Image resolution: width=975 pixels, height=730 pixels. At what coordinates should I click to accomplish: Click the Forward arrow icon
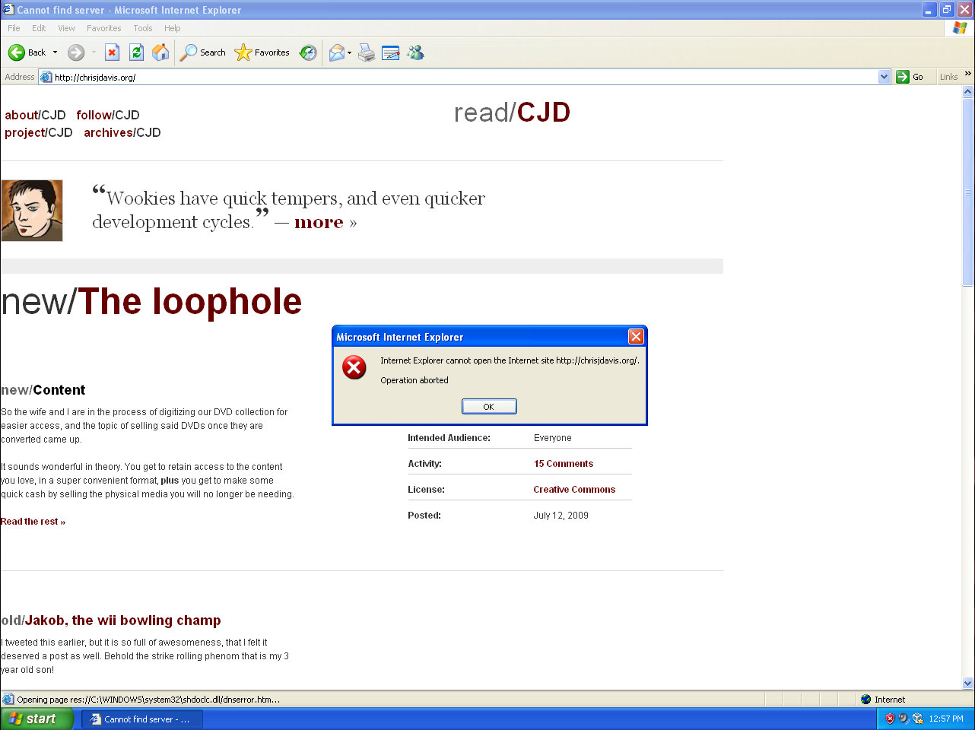pyautogui.click(x=76, y=52)
